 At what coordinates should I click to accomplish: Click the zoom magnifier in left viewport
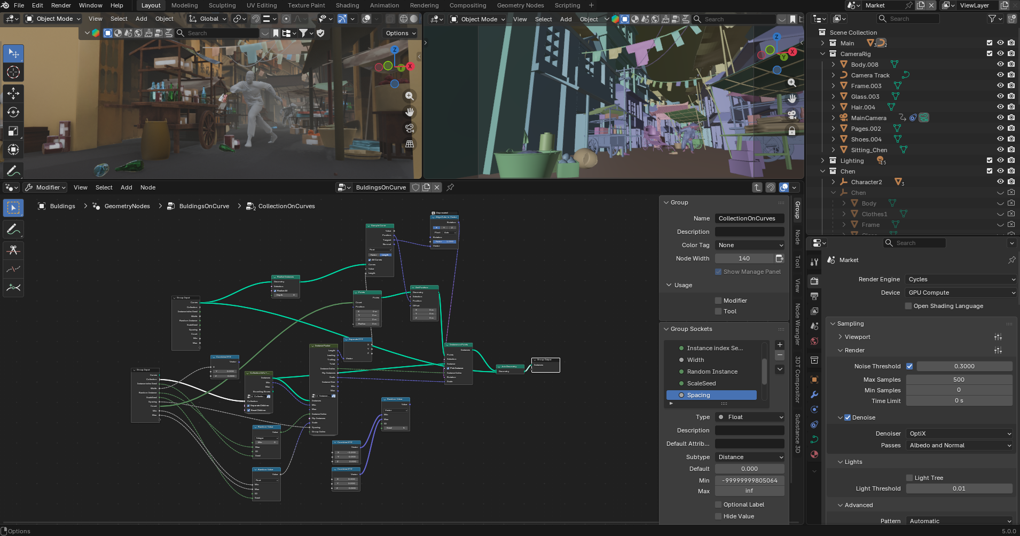click(x=410, y=96)
